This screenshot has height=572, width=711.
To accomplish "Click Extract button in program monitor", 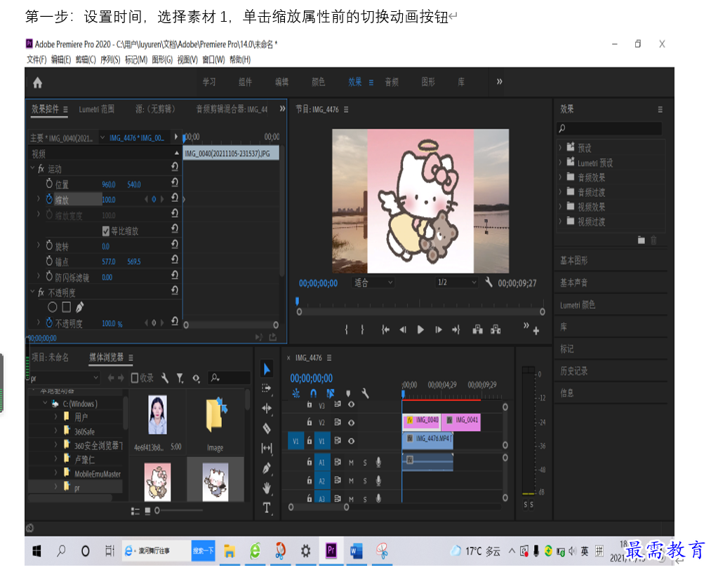I will [x=496, y=329].
